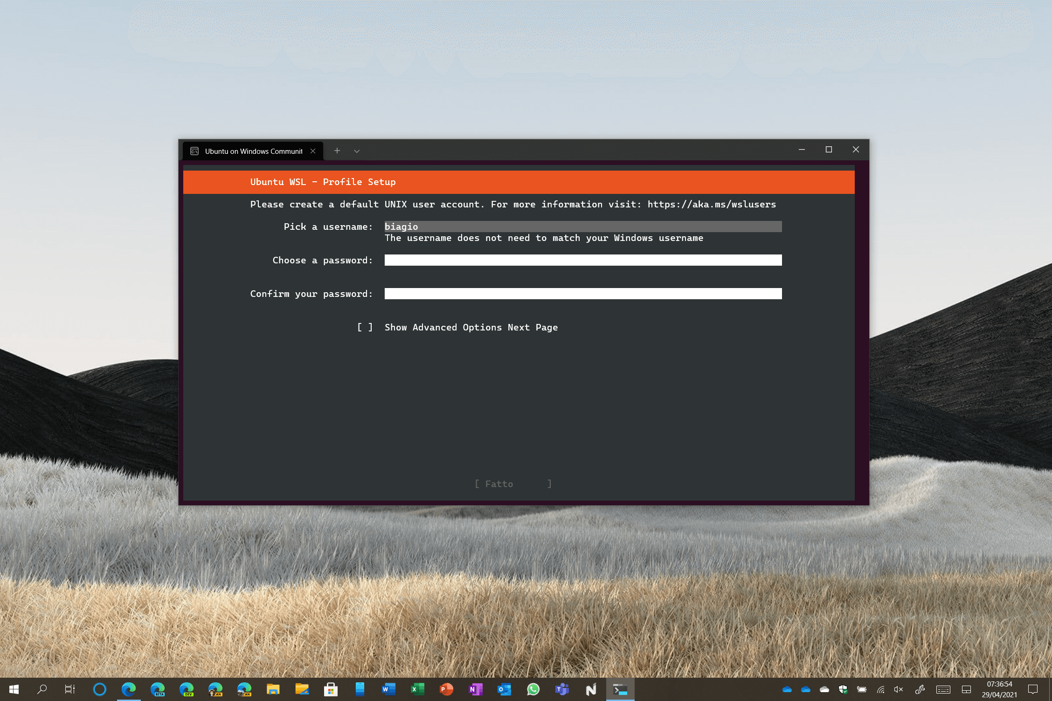1052x701 pixels.
Task: Open taskbar Search
Action: pos(42,689)
